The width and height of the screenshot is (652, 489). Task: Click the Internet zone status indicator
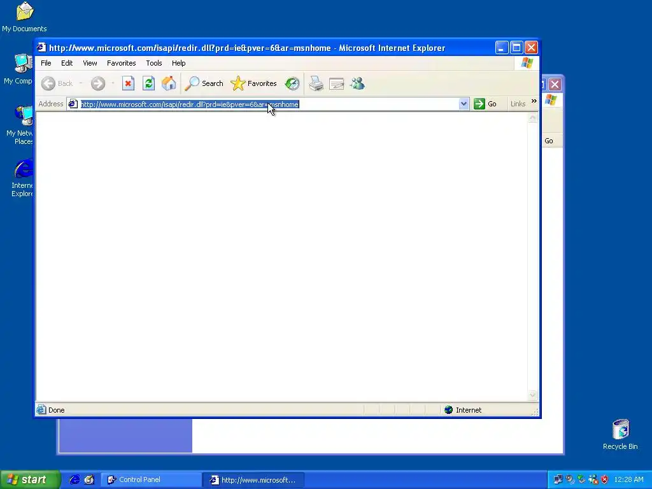pos(463,410)
